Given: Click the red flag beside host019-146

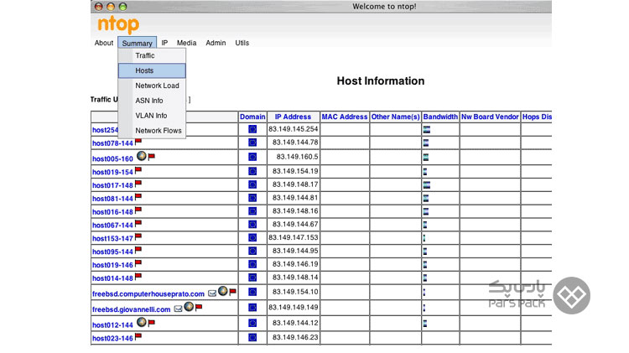Looking at the screenshot, I should pyautogui.click(x=138, y=262).
